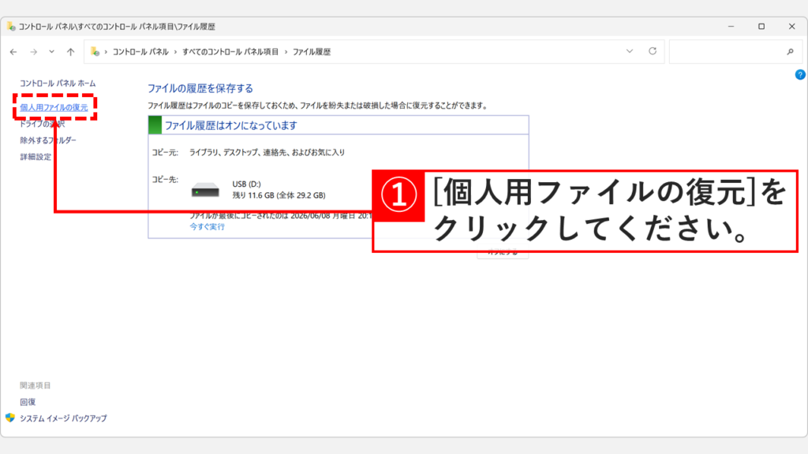Maximize the File History window
The width and height of the screenshot is (808, 454).
point(761,26)
